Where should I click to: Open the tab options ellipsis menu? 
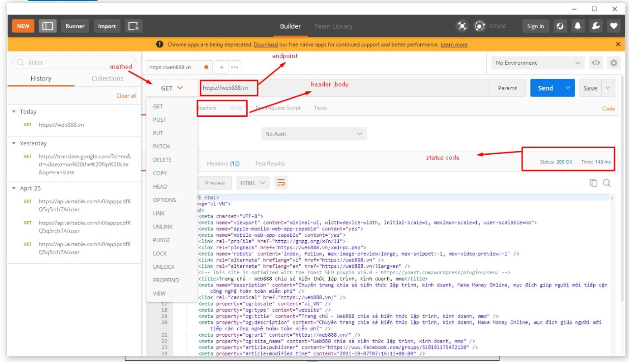click(235, 67)
